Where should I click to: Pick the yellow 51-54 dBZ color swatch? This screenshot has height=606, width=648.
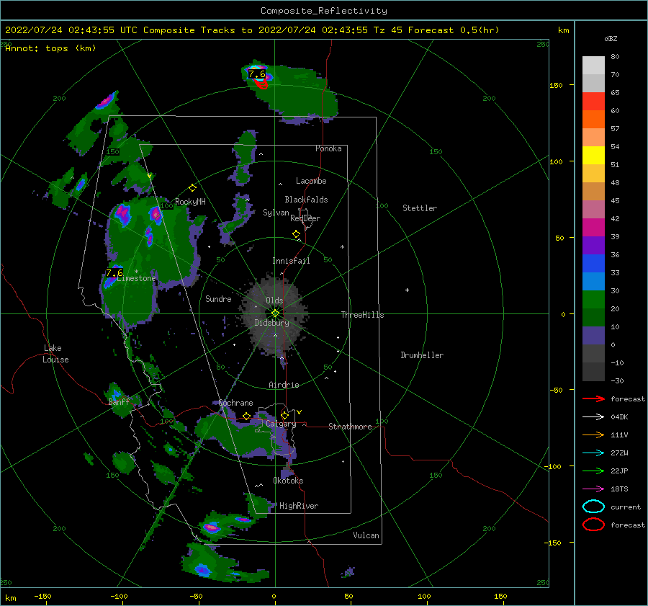pos(593,156)
